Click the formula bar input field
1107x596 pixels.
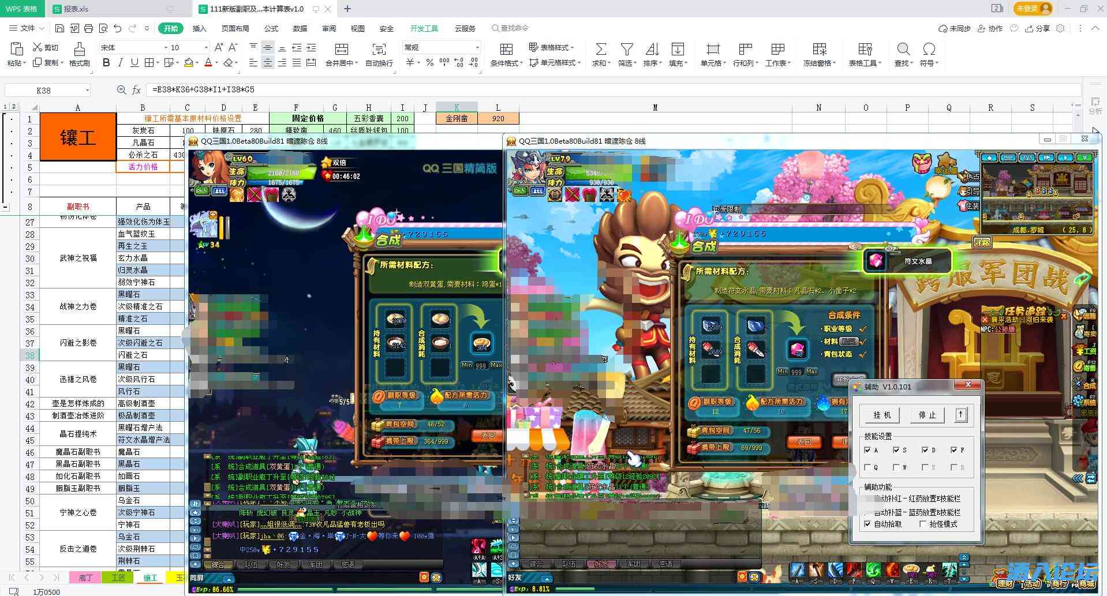coord(614,90)
